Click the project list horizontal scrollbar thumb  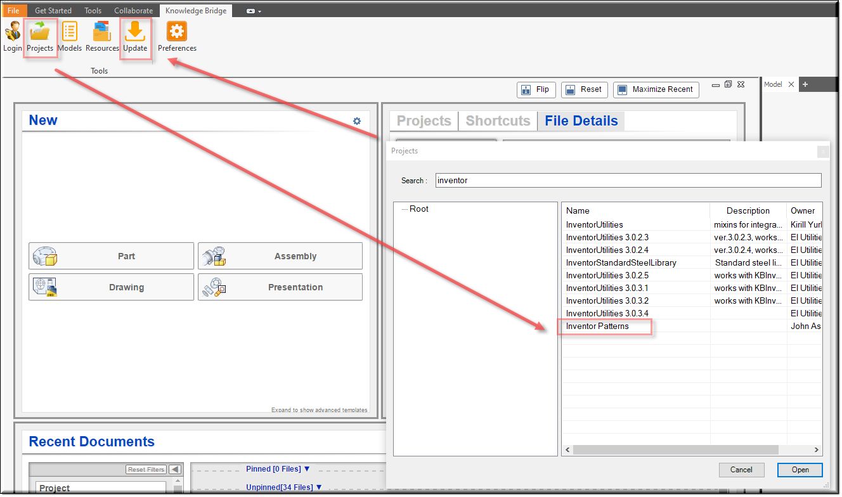pos(676,450)
